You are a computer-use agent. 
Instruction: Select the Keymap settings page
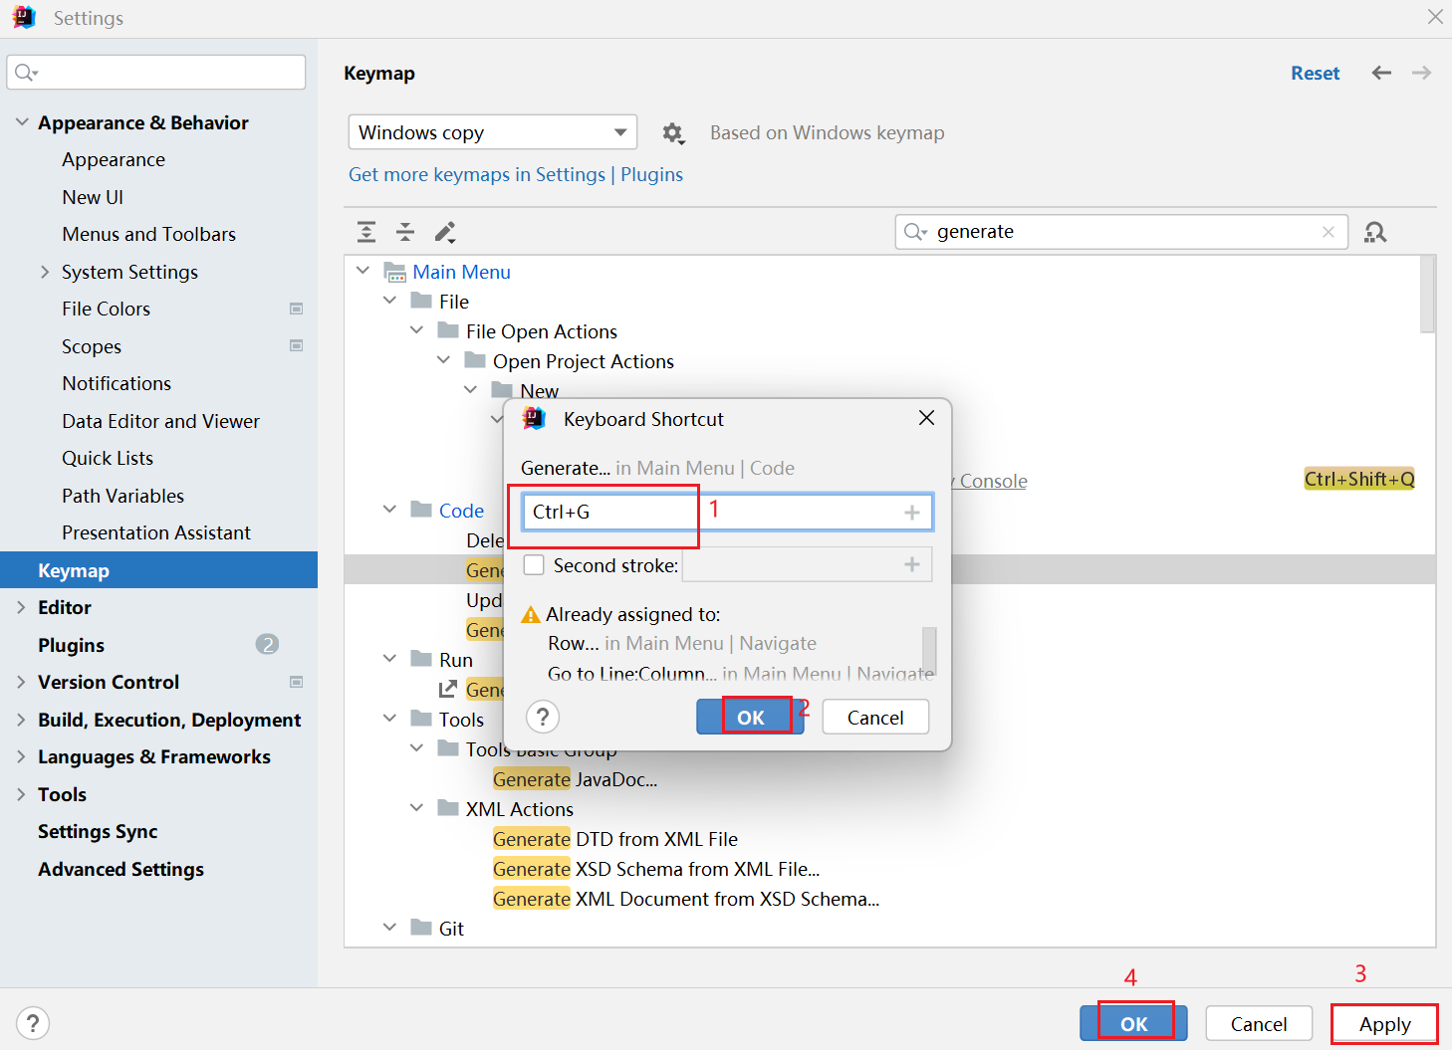coord(159,570)
